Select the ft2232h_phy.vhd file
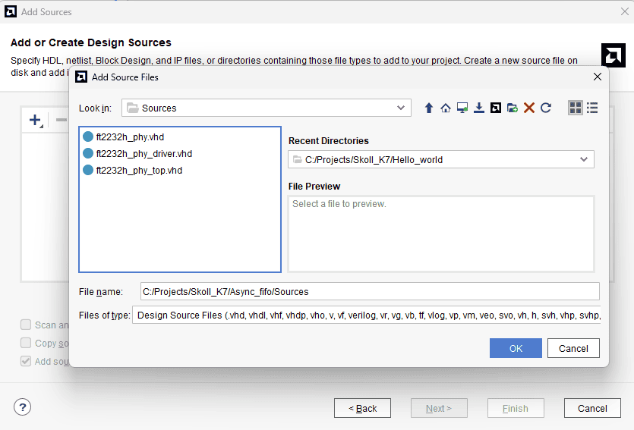 point(130,137)
